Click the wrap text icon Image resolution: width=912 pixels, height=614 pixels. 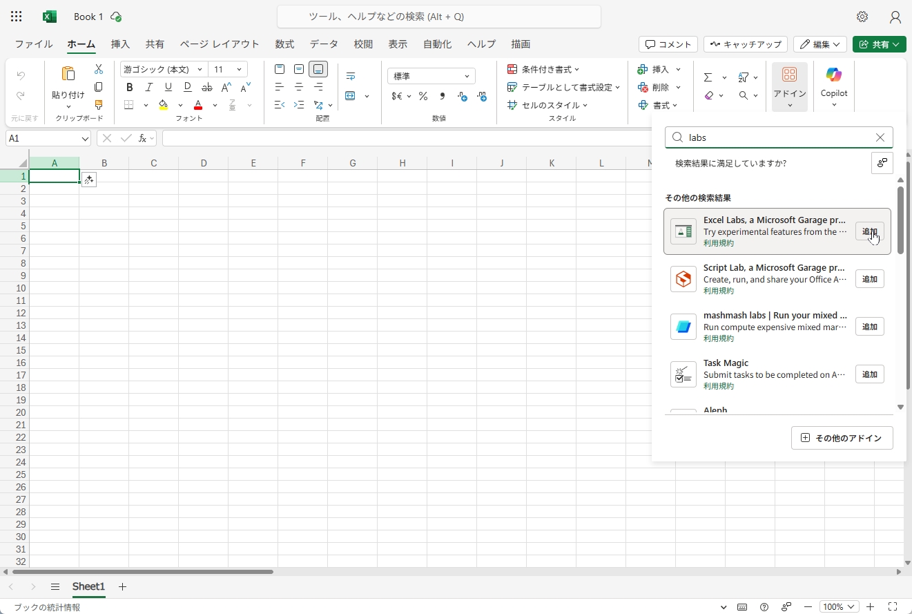pyautogui.click(x=351, y=77)
